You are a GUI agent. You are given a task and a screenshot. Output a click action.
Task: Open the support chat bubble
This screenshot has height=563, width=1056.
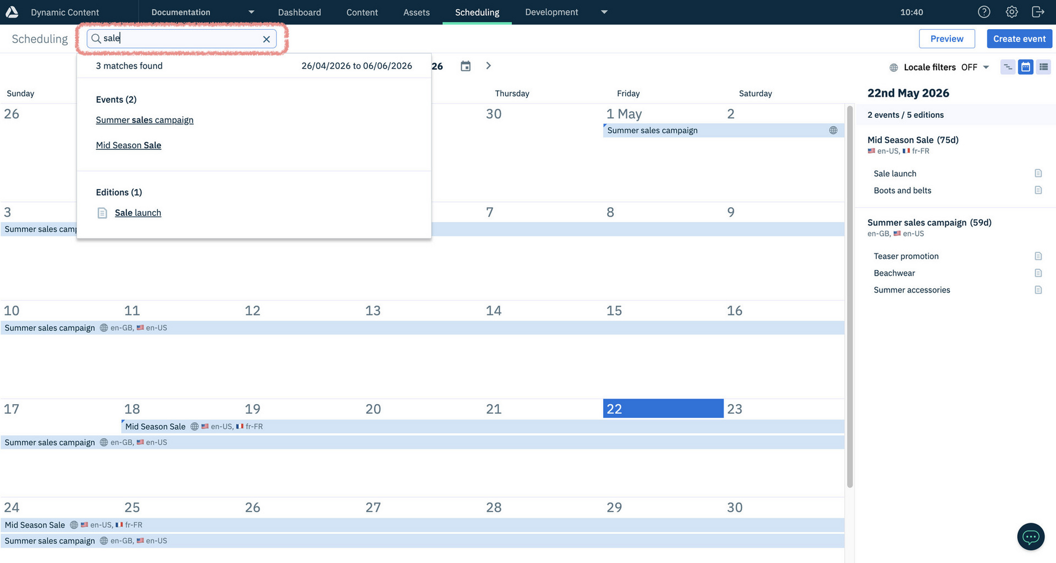pos(1030,537)
